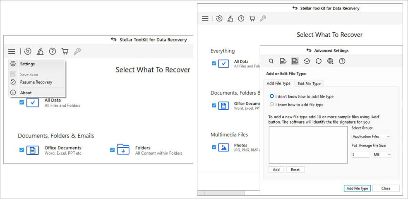Screen dimensions: 408x199
Task: Toggle Office Documents checkbox in left window
Action: click(x=22, y=150)
